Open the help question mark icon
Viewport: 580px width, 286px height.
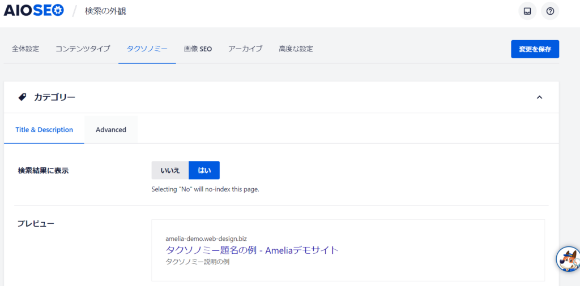click(x=549, y=11)
